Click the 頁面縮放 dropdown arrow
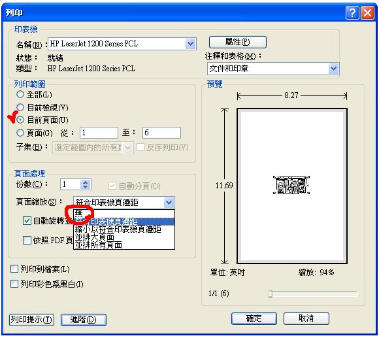Viewport: 379px width, 338px height. point(169,203)
